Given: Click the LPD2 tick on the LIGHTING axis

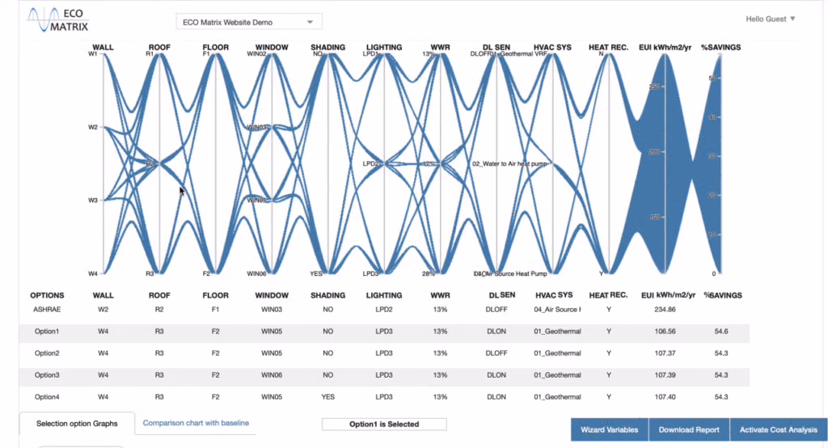Looking at the screenshot, I should 370,164.
